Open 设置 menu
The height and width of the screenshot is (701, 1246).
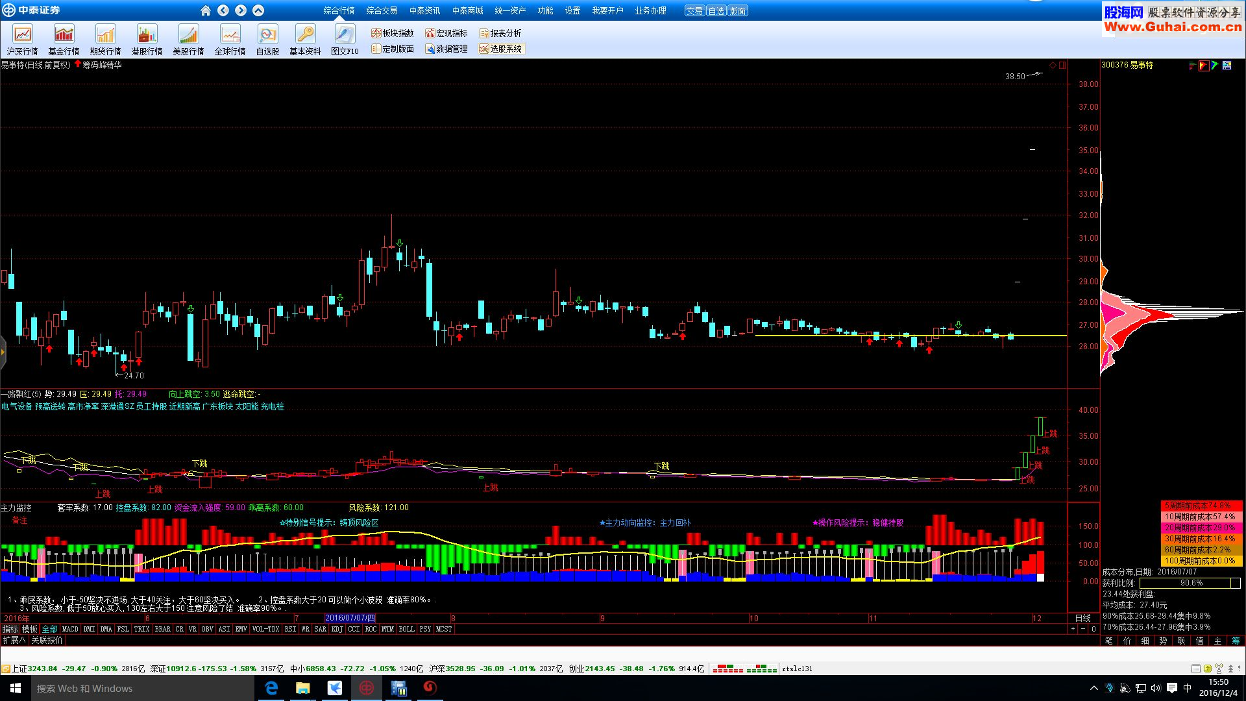click(573, 10)
